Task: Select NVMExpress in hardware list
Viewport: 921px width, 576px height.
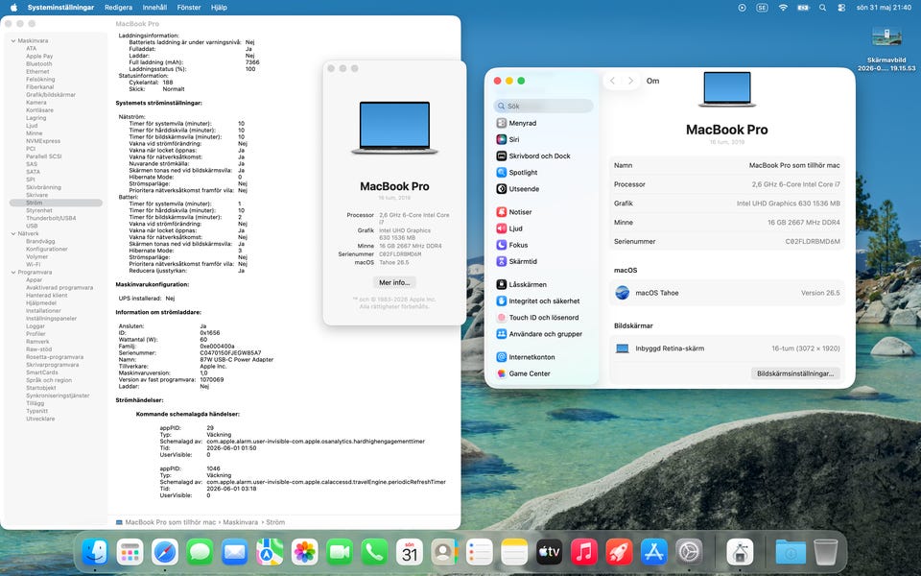Action: pos(43,141)
